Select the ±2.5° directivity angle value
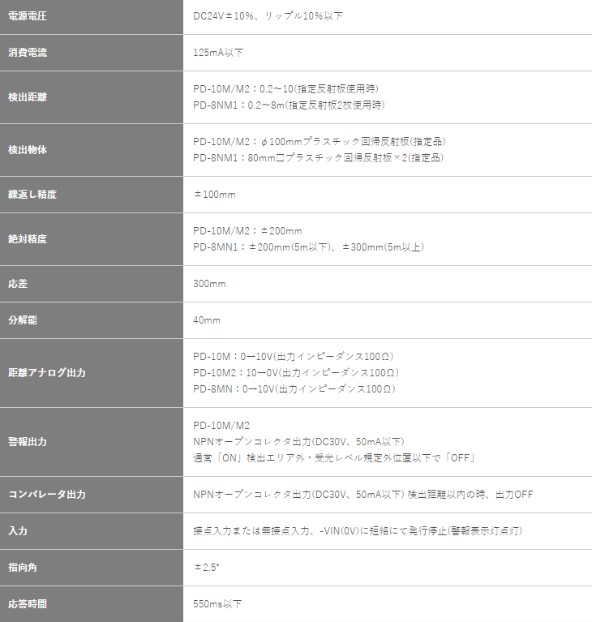This screenshot has height=622, width=592. (x=206, y=567)
